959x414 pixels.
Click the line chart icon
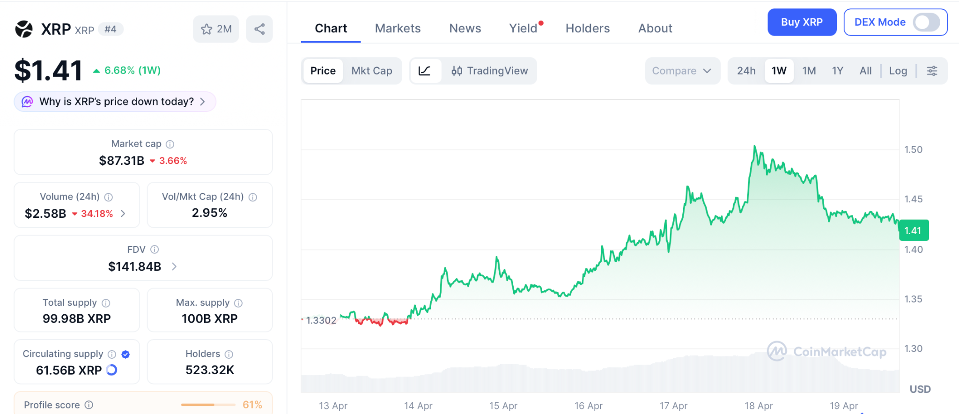click(x=425, y=71)
